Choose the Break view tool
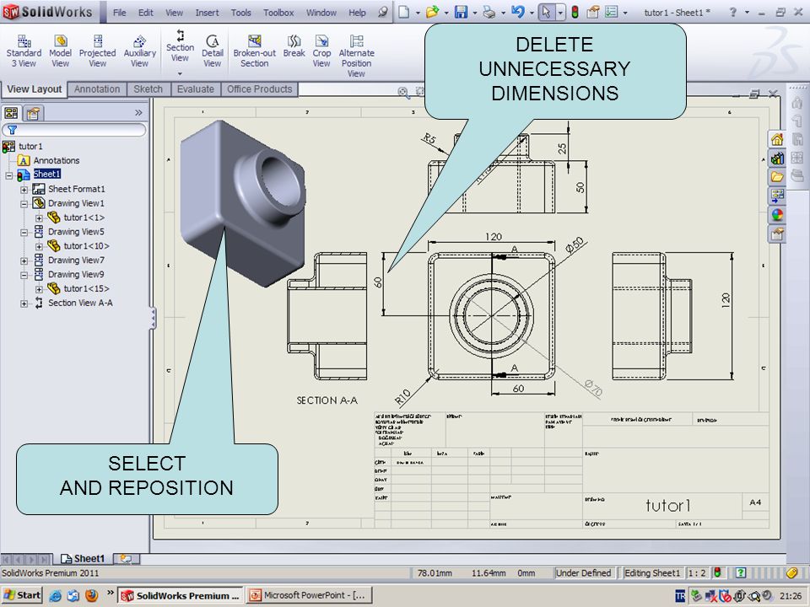 click(294, 46)
